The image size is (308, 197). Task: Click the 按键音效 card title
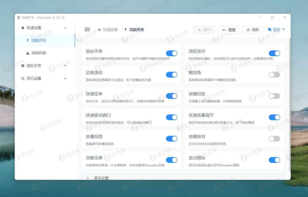(x=197, y=137)
